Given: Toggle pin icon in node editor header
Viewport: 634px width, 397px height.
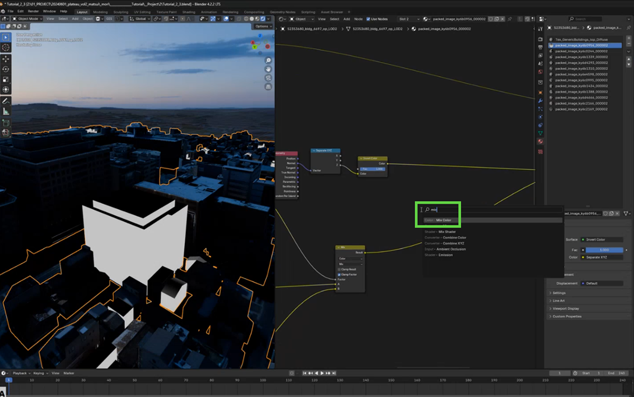Looking at the screenshot, I should click(510, 19).
